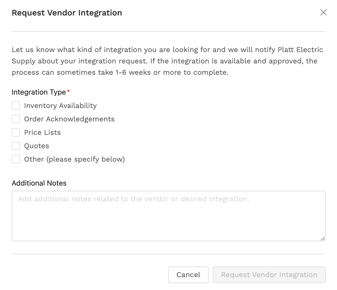This screenshot has height=290, width=337.
Task: Click the Price Lists label text
Action: coord(42,132)
